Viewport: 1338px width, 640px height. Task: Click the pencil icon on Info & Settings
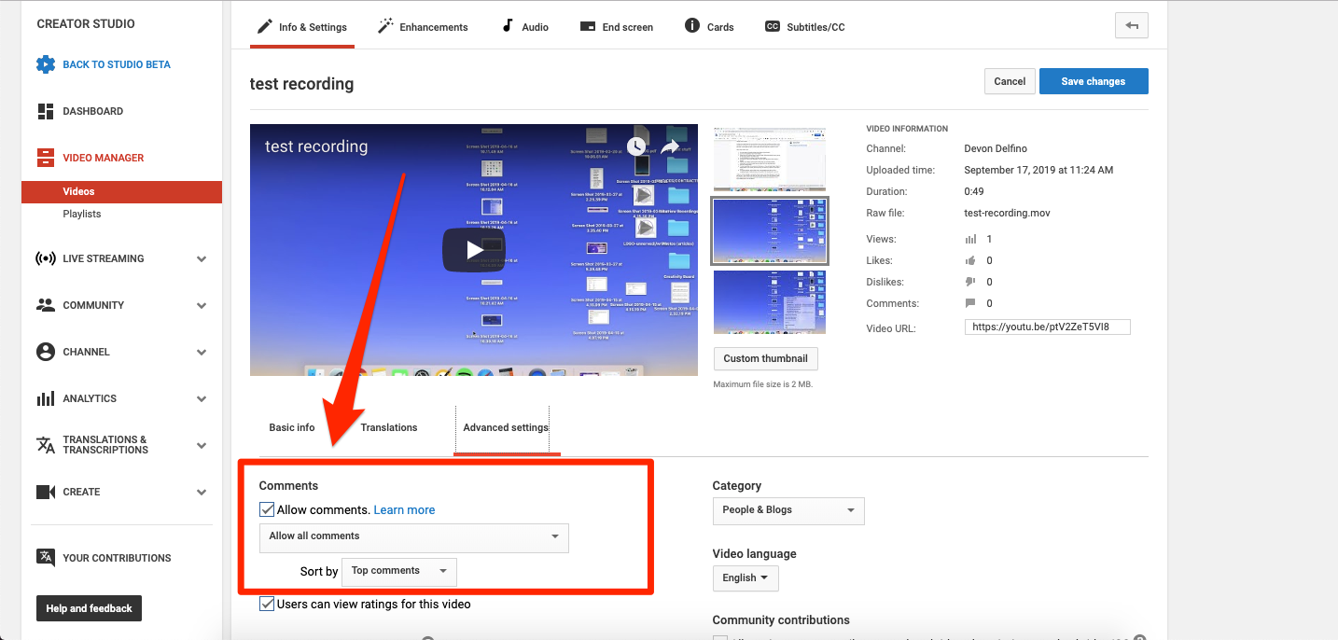pos(265,26)
